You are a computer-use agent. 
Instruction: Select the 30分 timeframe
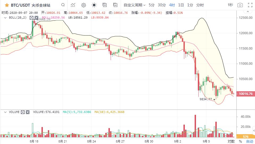(162, 5)
